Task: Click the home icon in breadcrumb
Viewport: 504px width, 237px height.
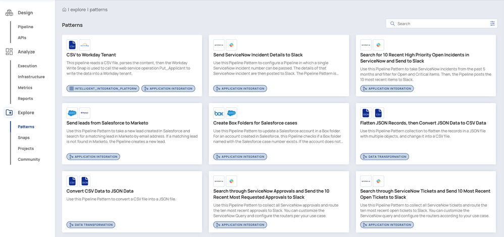Action: point(64,10)
